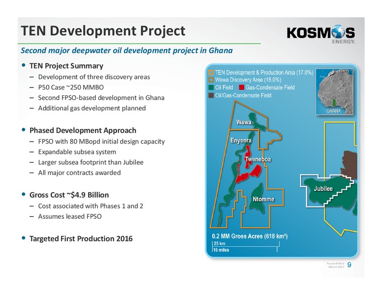382x295 pixels.
Task: Click the Kosmos Energy logo
Action: [321, 33]
